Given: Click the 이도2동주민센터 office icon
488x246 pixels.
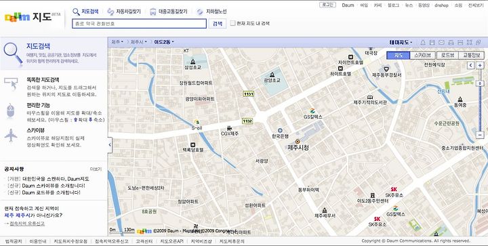Looking at the screenshot, I should point(372,196).
